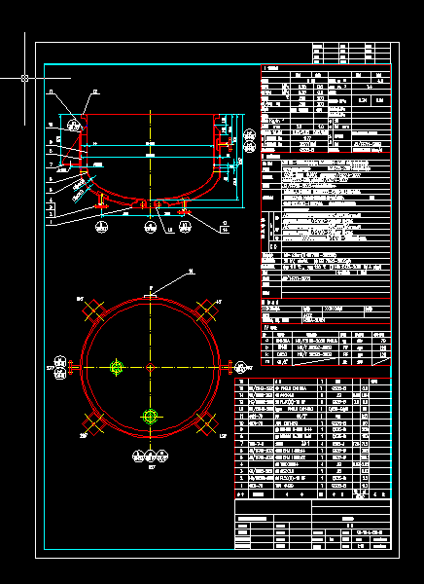Click the left tag bubble beneath the section view
The image size is (424, 584).
[102, 227]
